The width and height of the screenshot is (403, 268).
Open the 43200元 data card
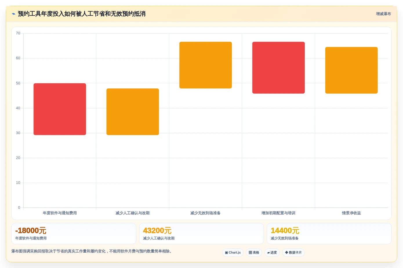(x=201, y=234)
